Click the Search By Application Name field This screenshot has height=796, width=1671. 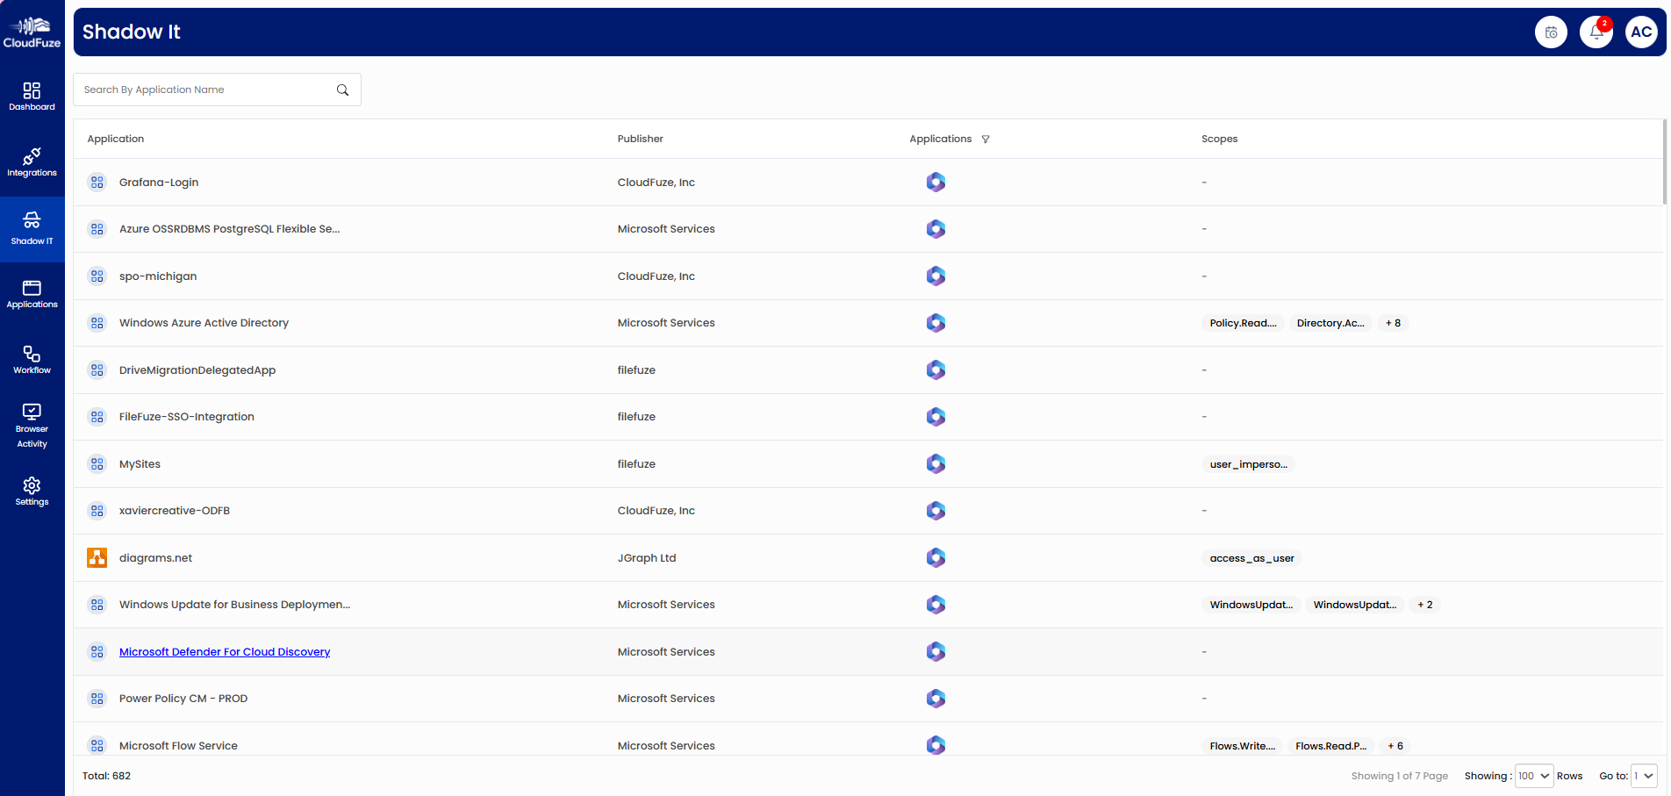(202, 89)
